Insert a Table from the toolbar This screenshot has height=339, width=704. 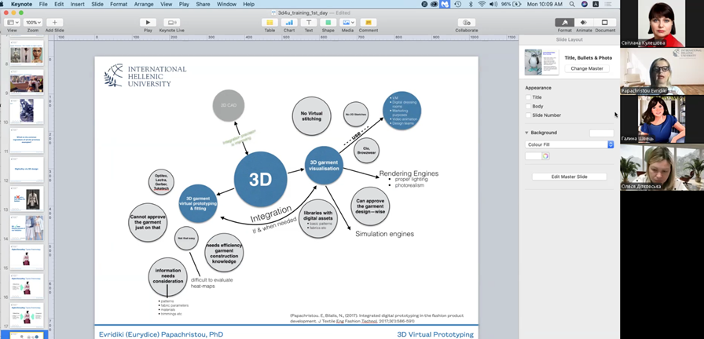269,22
